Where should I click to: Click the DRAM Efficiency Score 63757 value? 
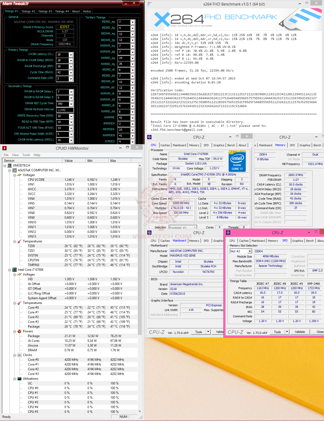tap(65, 27)
